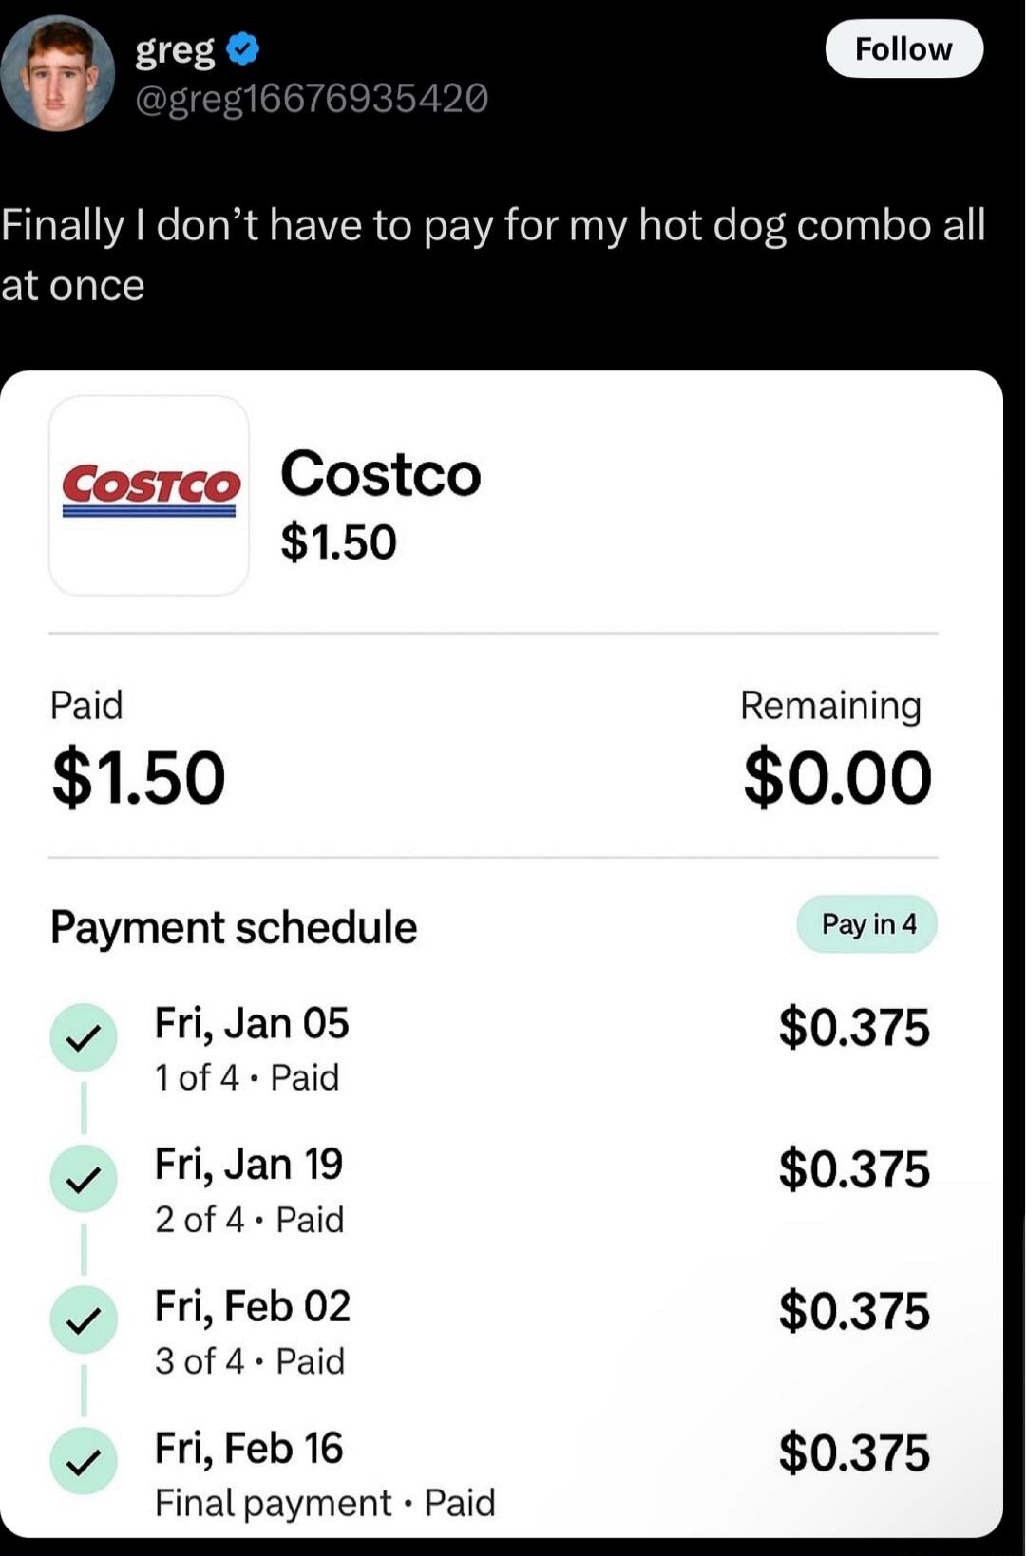Select the Jan 05 paid checkmark
The height and width of the screenshot is (1556, 1026).
click(84, 1037)
